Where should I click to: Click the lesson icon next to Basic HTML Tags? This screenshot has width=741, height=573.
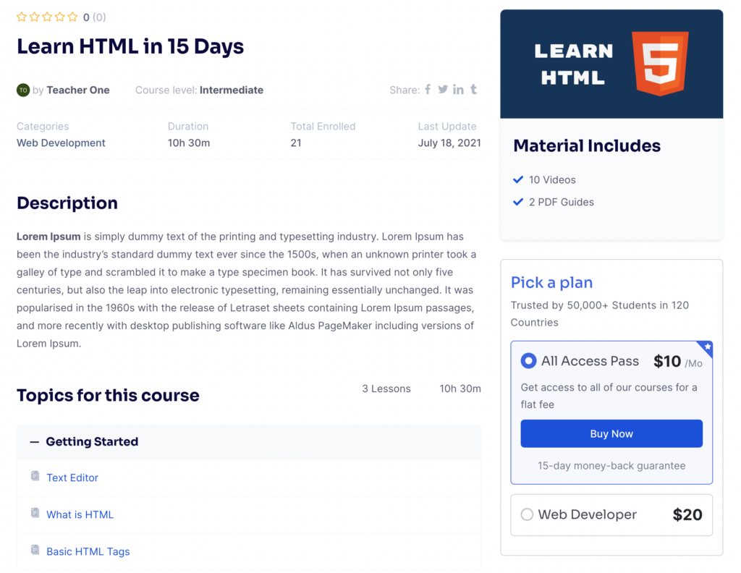(35, 550)
